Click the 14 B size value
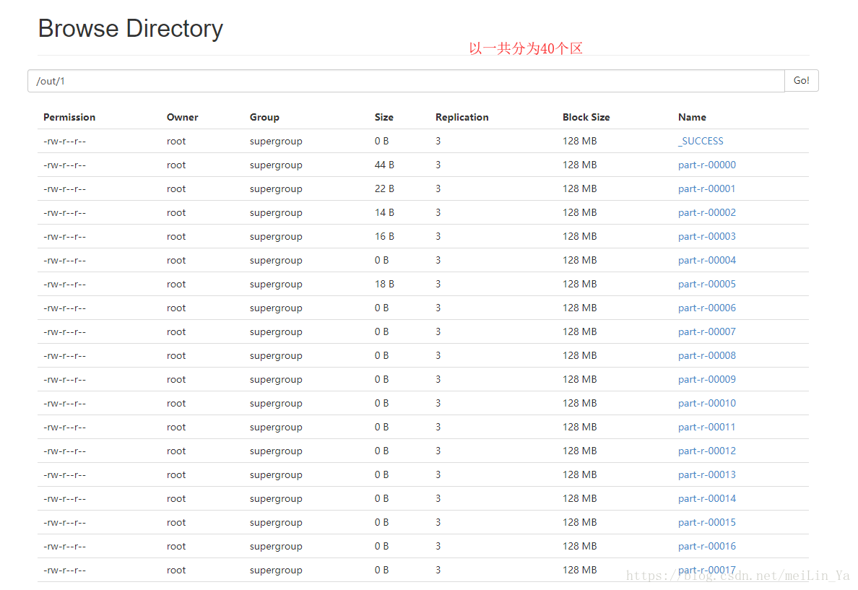Viewport: 858px width, 590px height. 384,212
